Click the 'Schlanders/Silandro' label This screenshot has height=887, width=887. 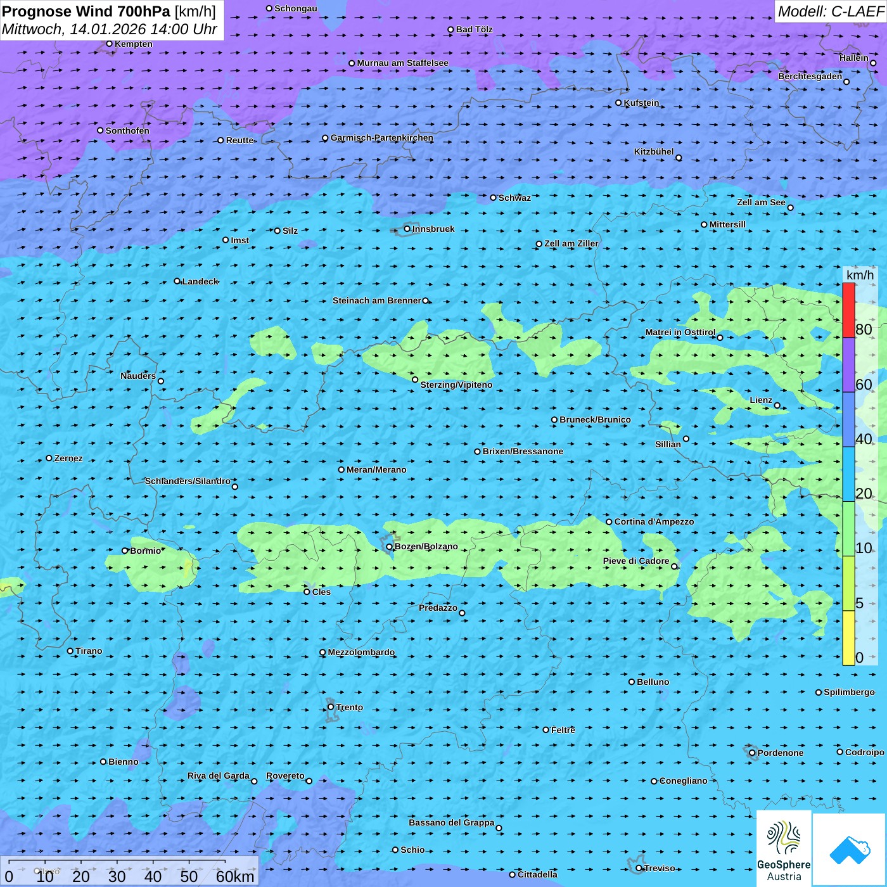(188, 481)
